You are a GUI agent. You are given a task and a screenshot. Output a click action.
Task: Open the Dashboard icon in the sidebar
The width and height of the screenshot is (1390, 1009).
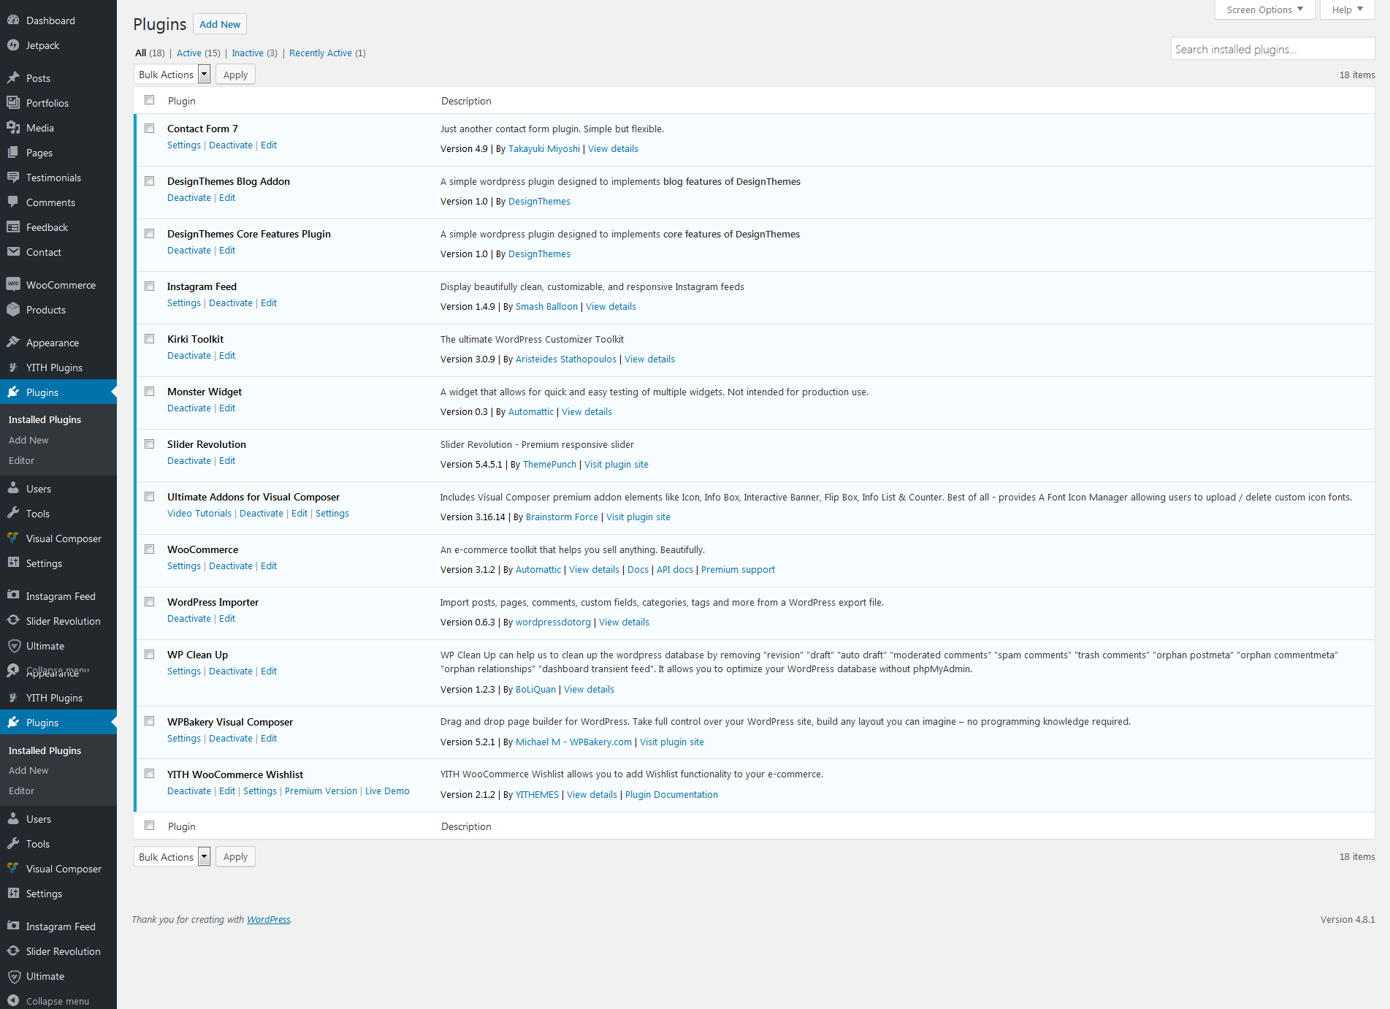coord(13,20)
